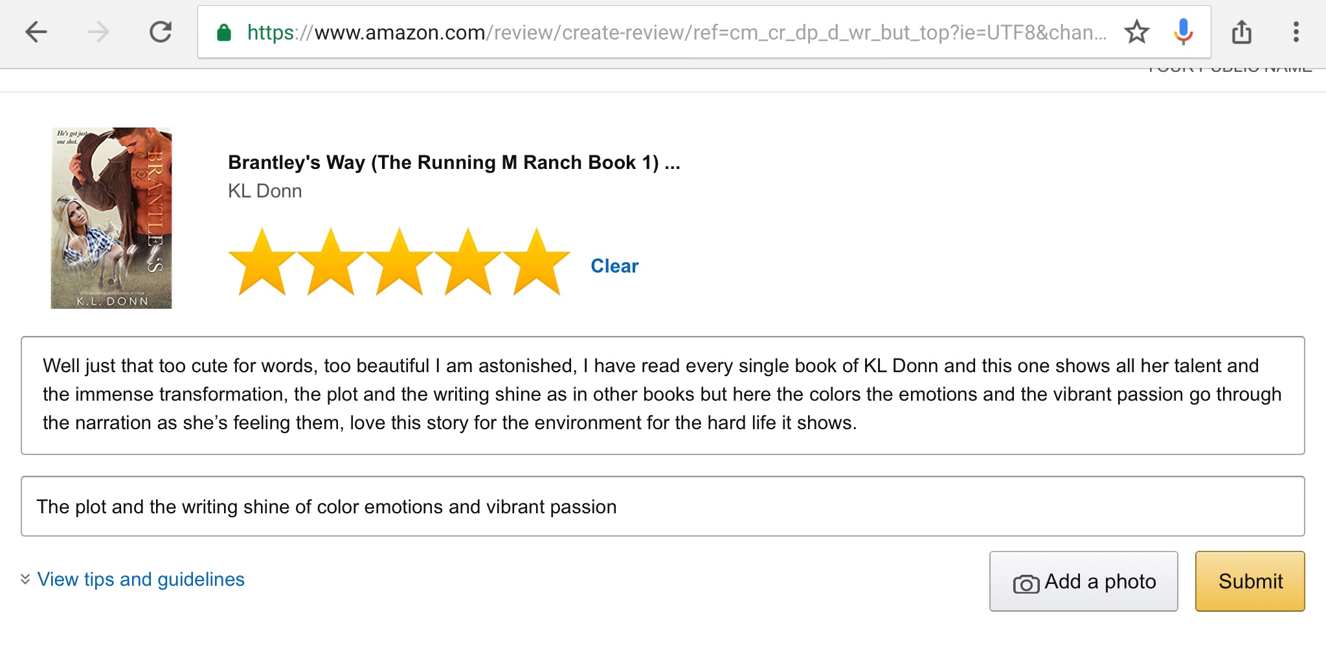This screenshot has width=1326, height=657.
Task: Click the Brantley's Way book cover
Action: click(x=111, y=218)
